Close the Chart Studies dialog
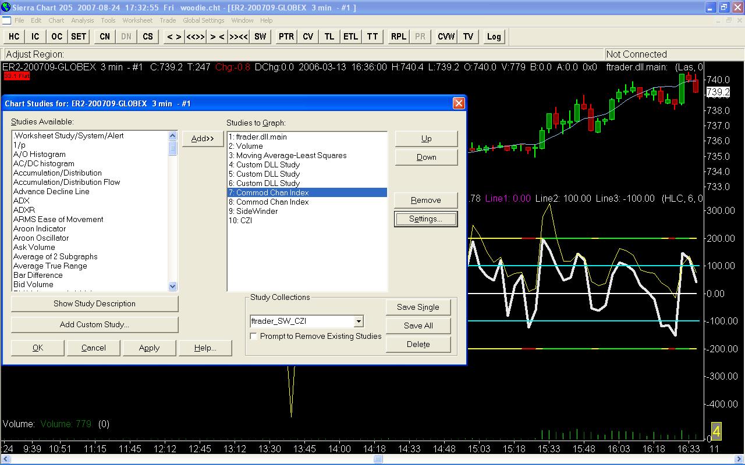 coord(459,103)
